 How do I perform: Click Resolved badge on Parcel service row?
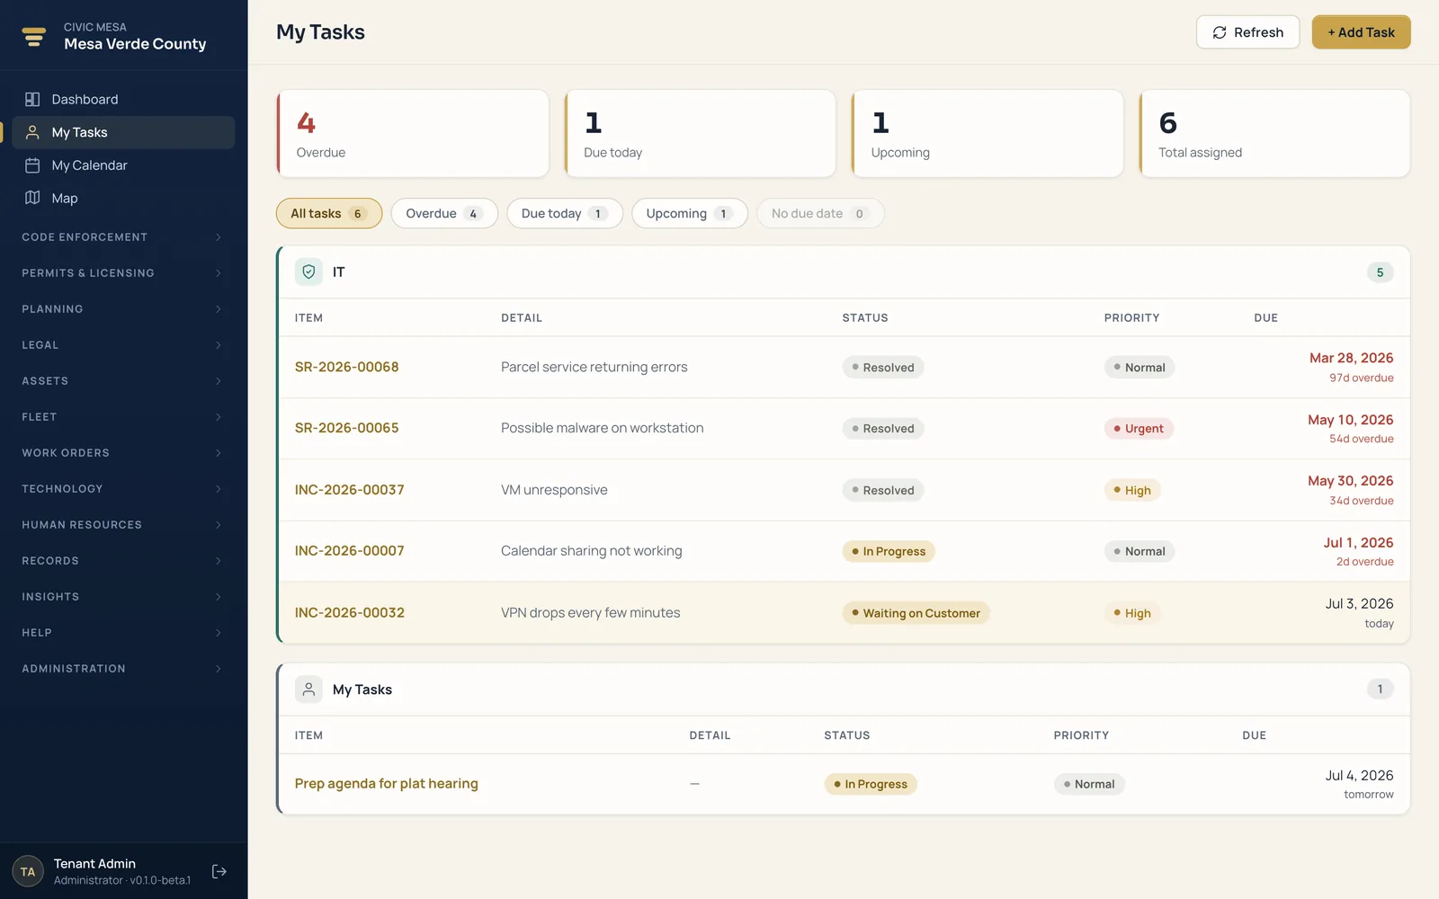(x=883, y=367)
